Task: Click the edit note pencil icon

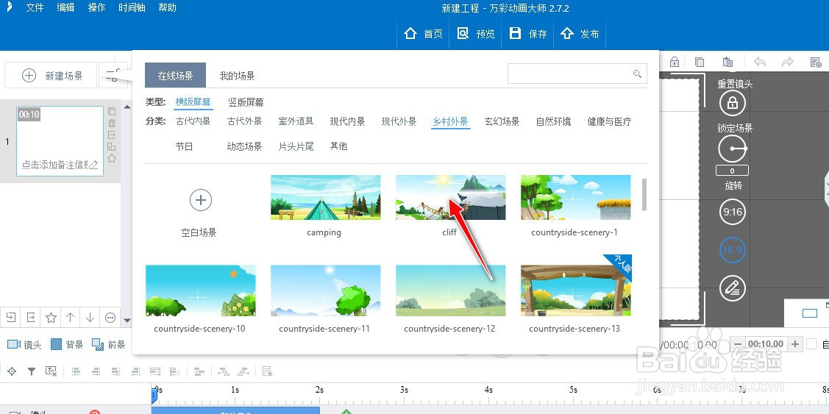Action: click(93, 165)
